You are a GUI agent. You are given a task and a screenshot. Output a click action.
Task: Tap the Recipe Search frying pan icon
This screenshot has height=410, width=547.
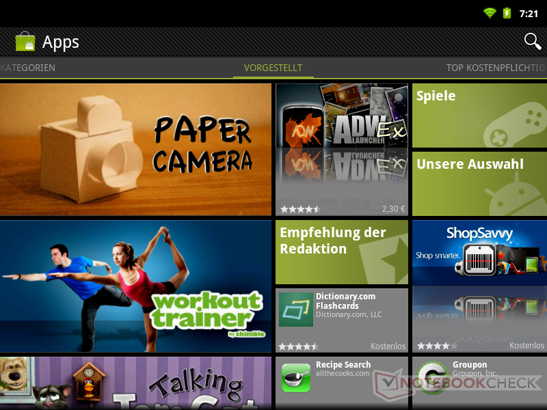click(296, 378)
